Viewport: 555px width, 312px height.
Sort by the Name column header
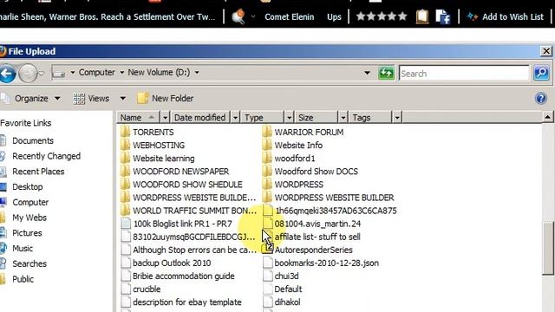139,117
